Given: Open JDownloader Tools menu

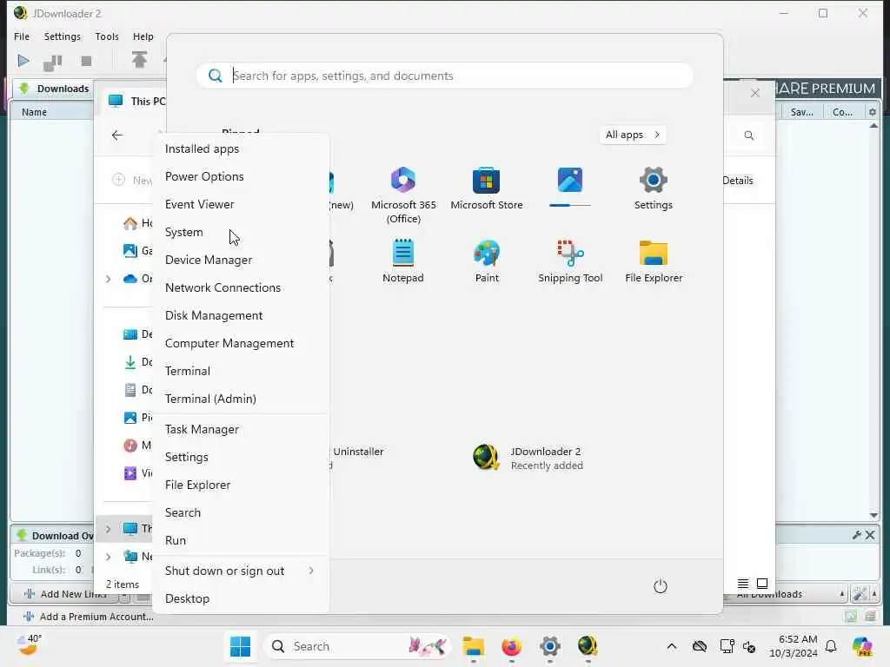Looking at the screenshot, I should (x=107, y=36).
